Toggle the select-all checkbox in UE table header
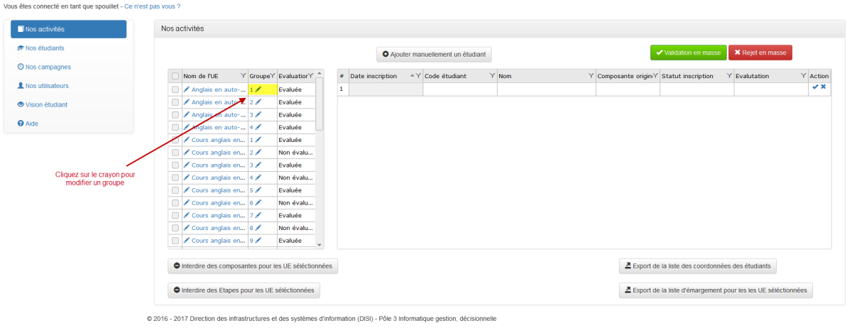The width and height of the screenshot is (852, 328). pyautogui.click(x=175, y=76)
